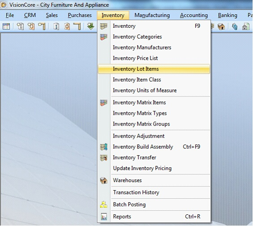The height and width of the screenshot is (226, 253).
Task: Open Inventory Matrix Groups
Action: click(x=154, y=124)
